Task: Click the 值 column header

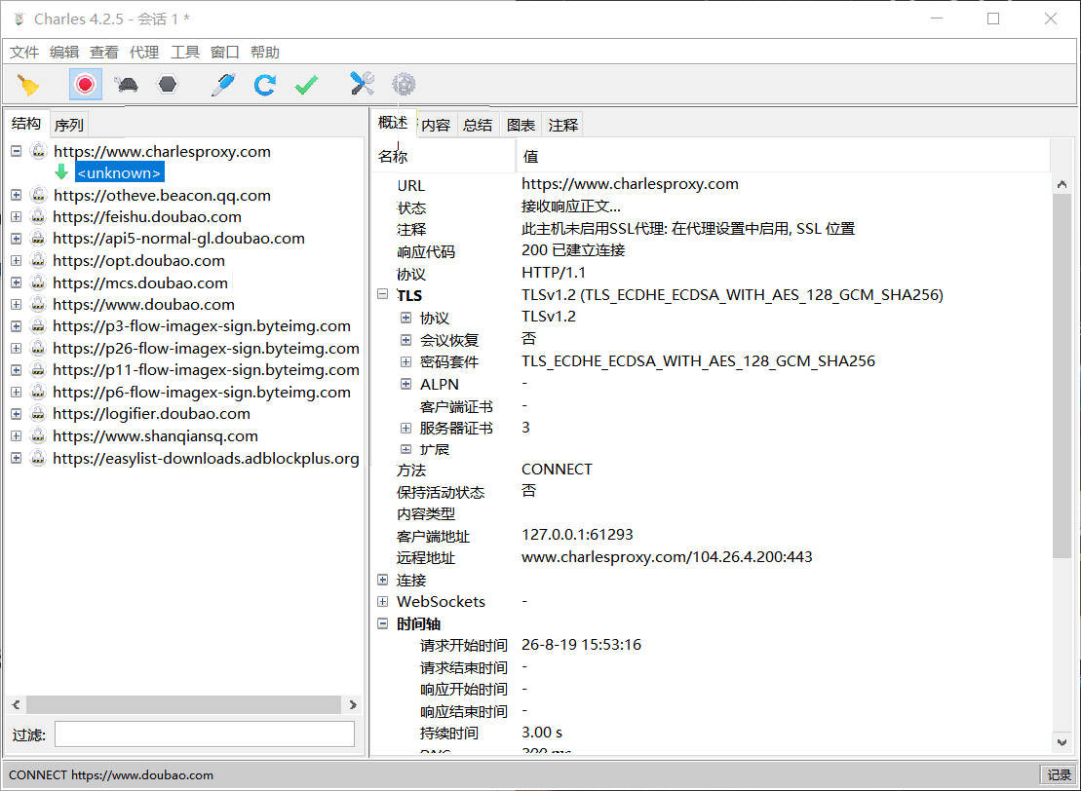Action: tap(783, 157)
